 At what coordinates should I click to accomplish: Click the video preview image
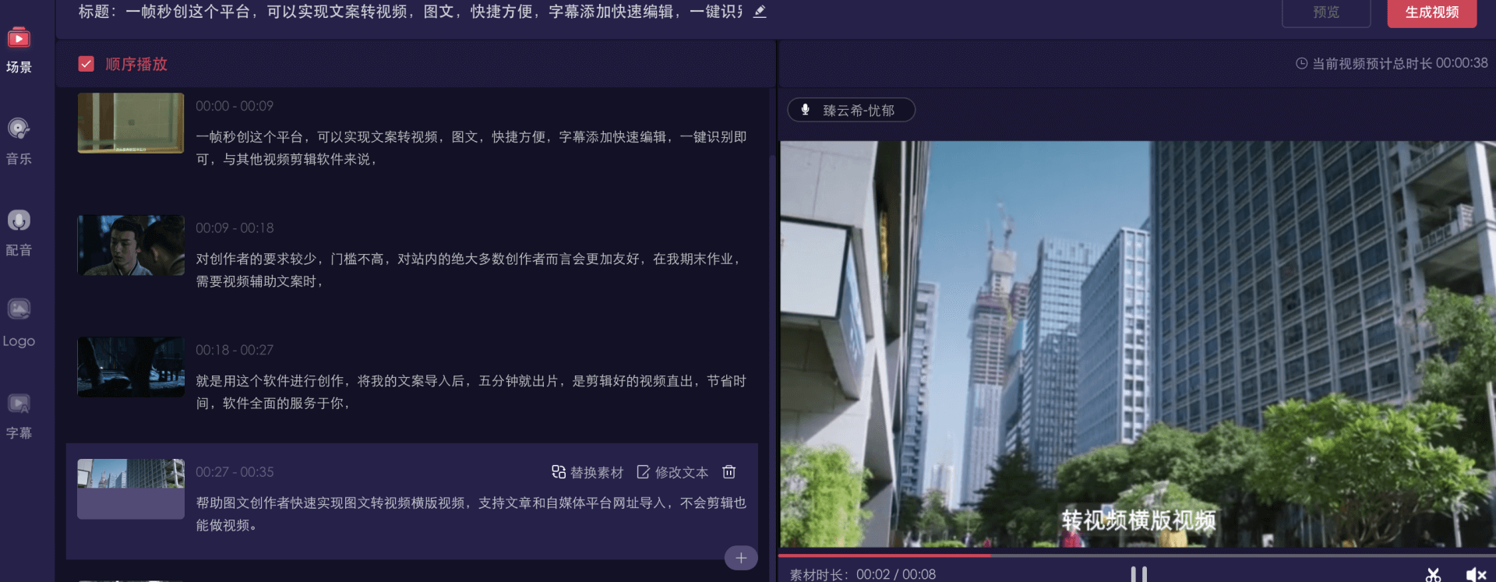[x=1138, y=344]
